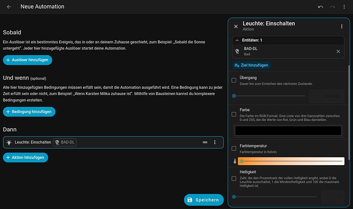The image size is (353, 209).
Task: Close the Leuchte: Einschalten action panel
Action: tap(236, 27)
